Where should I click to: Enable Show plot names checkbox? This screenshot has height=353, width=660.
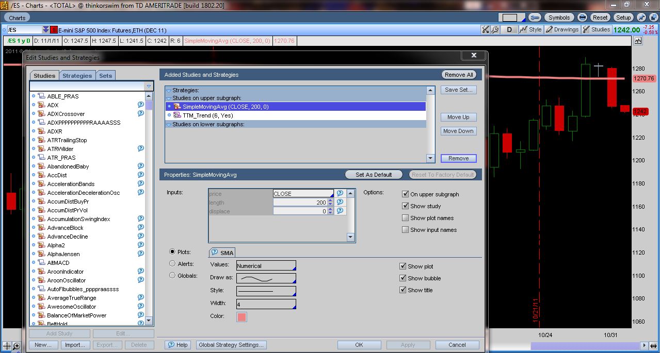(x=406, y=218)
